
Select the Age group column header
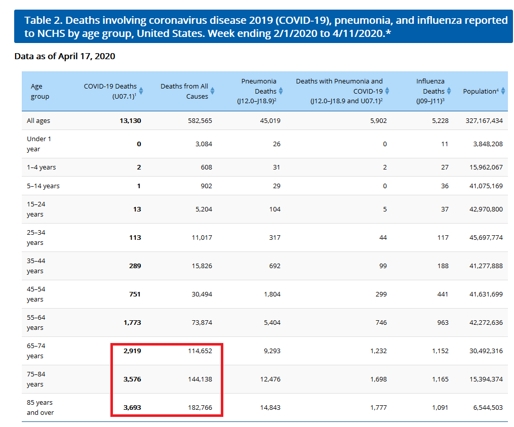(40, 91)
